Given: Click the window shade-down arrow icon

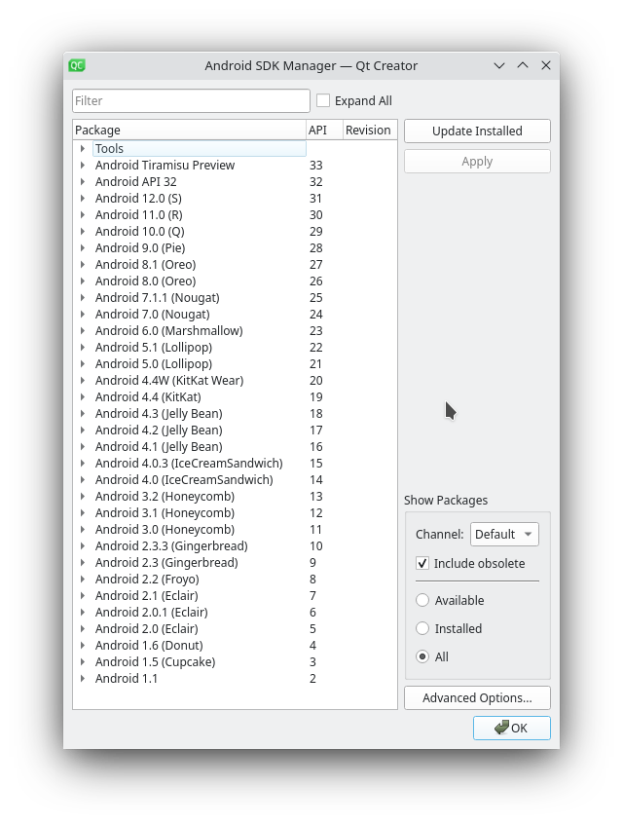Looking at the screenshot, I should pos(499,65).
